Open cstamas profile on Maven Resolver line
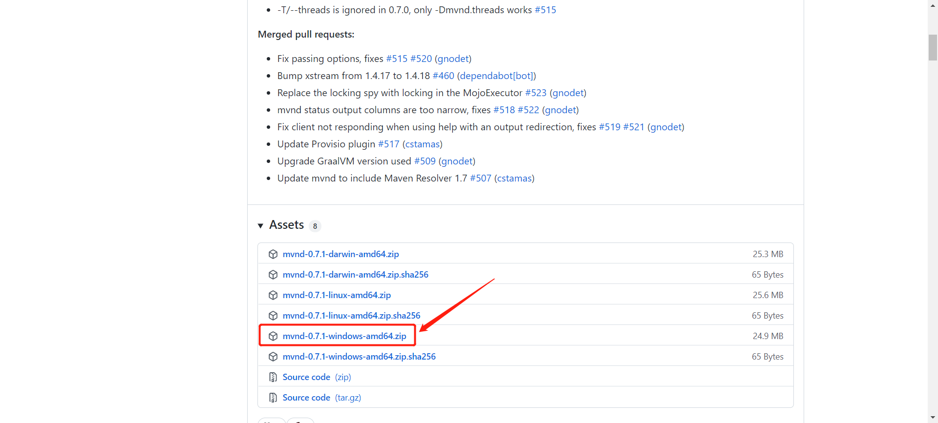The image size is (938, 423). pyautogui.click(x=514, y=178)
